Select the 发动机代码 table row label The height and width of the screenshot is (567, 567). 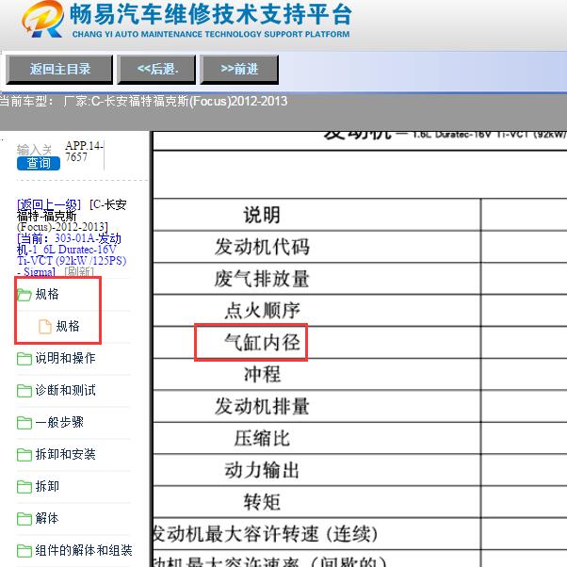pyautogui.click(x=262, y=247)
